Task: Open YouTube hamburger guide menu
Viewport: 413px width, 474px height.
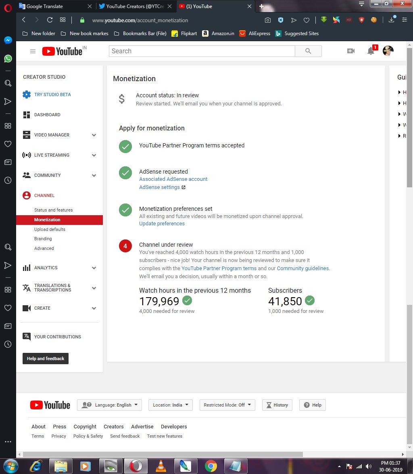Action: (33, 51)
